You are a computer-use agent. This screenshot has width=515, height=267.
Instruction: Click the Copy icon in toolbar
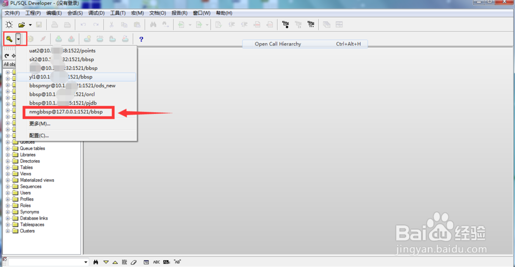click(124, 25)
